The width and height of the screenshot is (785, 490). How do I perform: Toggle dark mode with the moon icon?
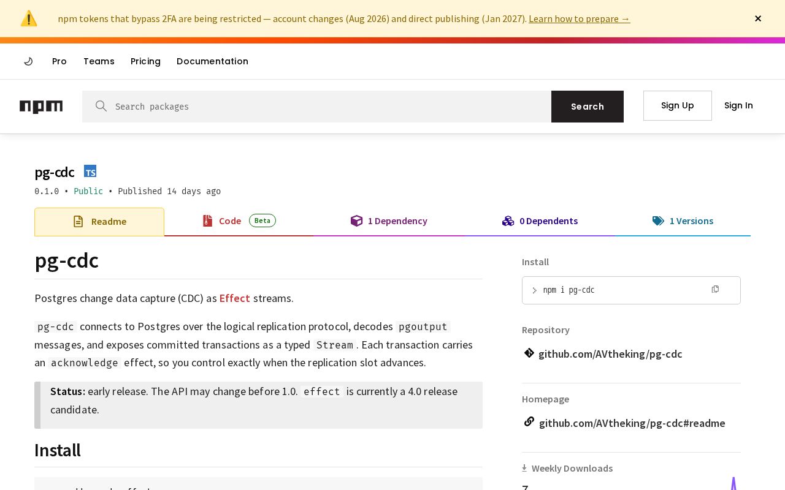coord(28,61)
